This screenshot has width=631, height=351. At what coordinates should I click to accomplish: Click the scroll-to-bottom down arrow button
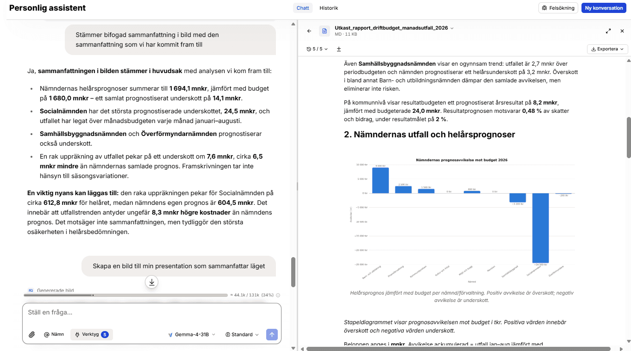[152, 282]
